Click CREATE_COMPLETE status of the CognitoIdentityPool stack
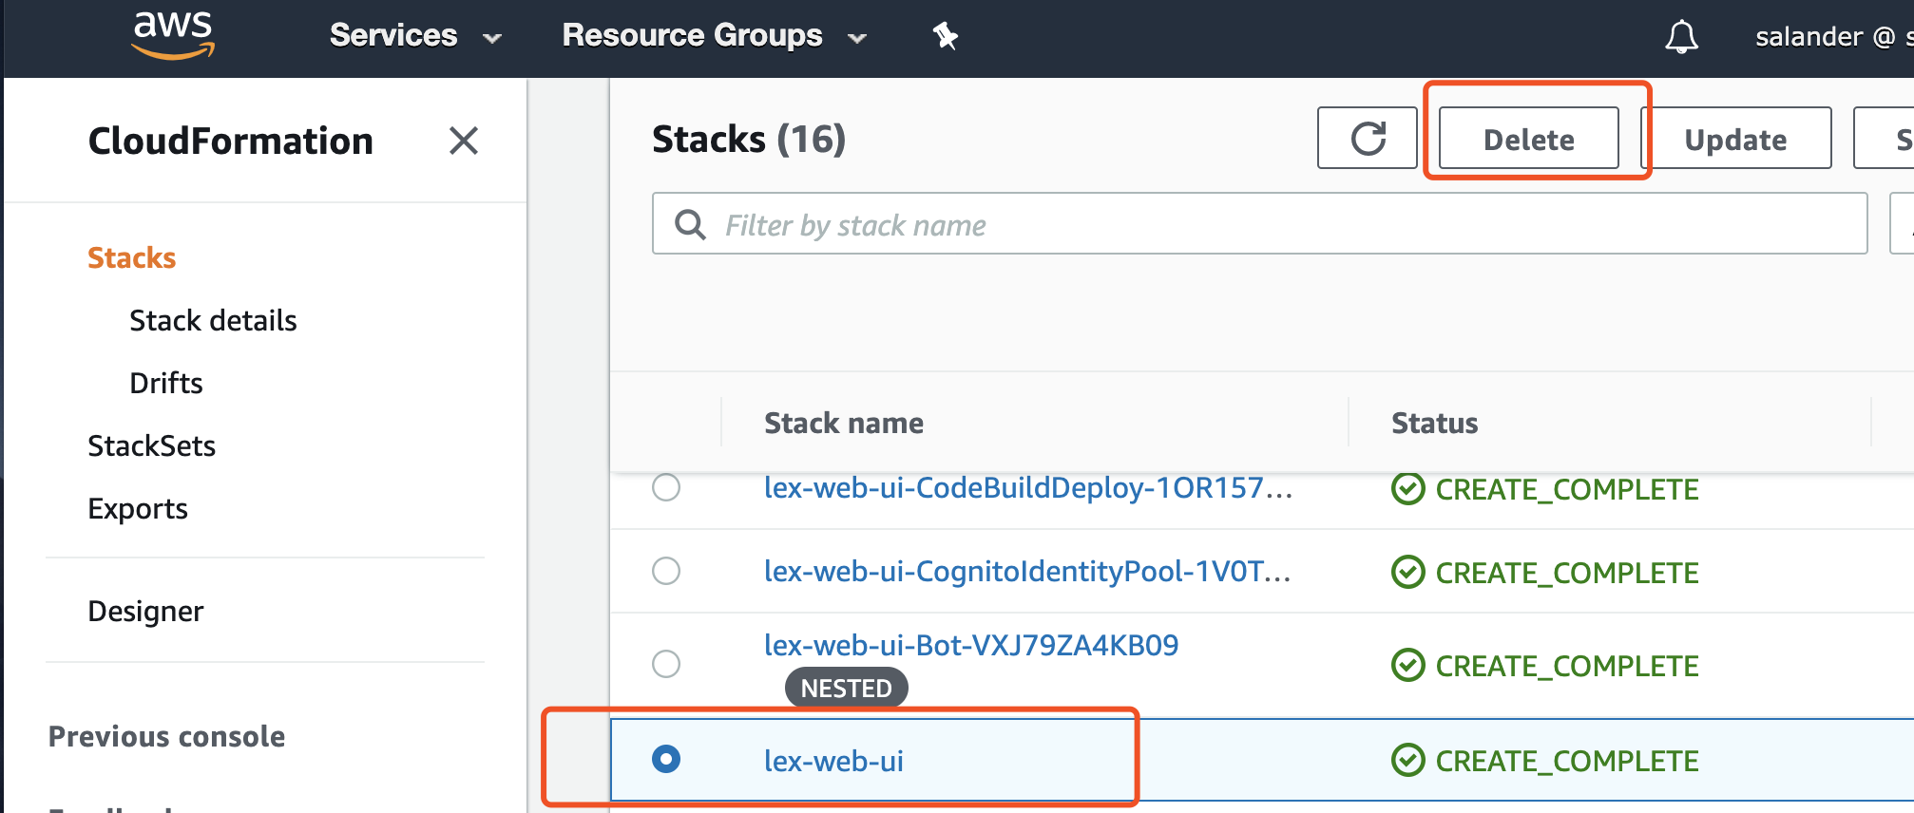This screenshot has height=813, width=1914. [1545, 573]
